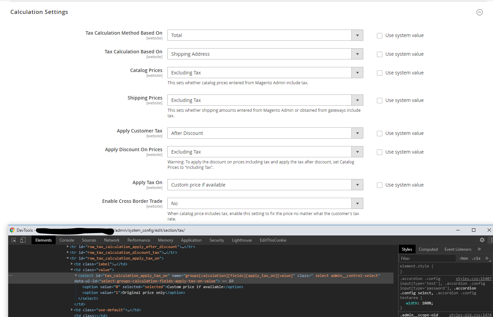Toggle the :hov element state button

click(464, 258)
